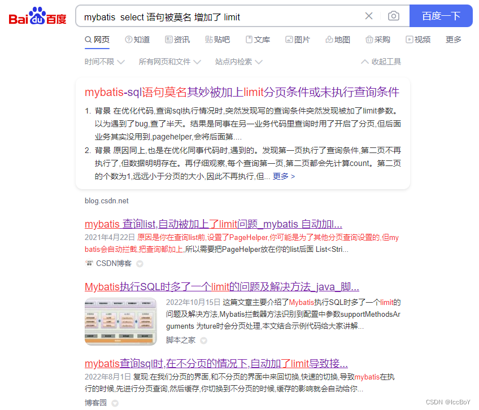The height and width of the screenshot is (410, 479).
Task: Switch to the 资讯 tab
Action: pos(177,40)
